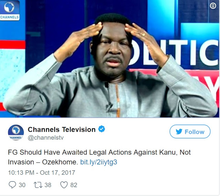The image size is (220, 196).
Task: Click the reply speech bubble icon
Action: [12, 185]
